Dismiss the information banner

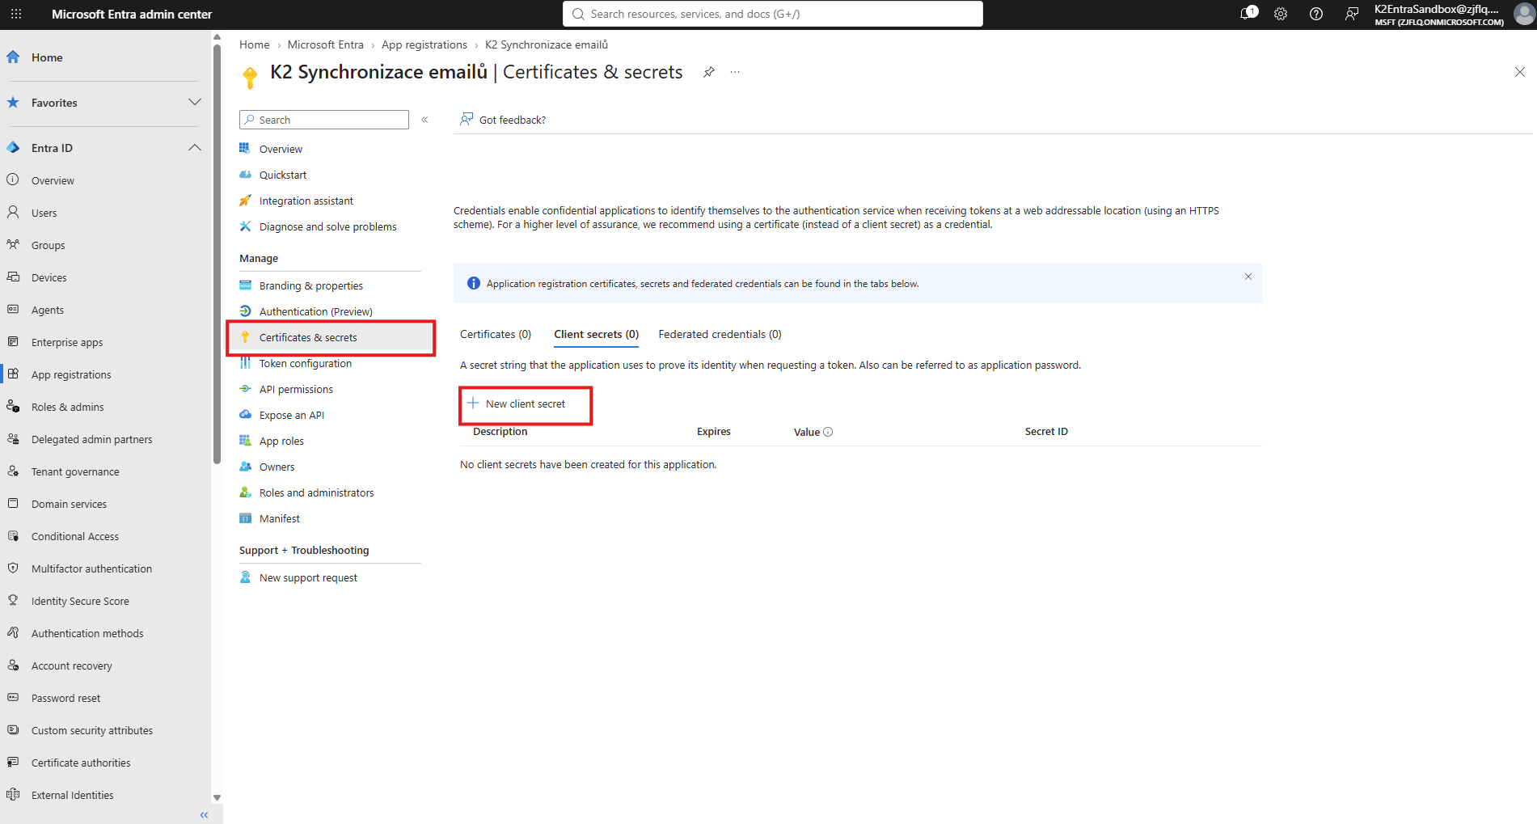(x=1248, y=277)
